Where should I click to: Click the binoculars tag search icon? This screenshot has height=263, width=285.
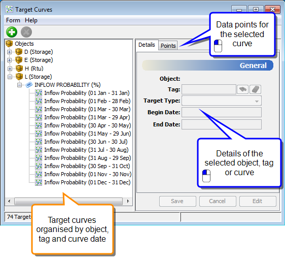[x=242, y=89]
